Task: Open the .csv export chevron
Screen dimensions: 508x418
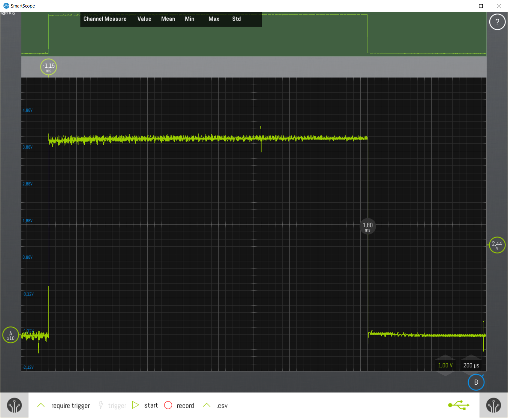Action: [x=207, y=405]
